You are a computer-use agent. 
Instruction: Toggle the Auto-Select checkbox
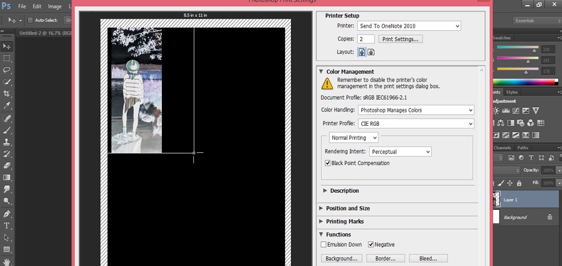30,21
